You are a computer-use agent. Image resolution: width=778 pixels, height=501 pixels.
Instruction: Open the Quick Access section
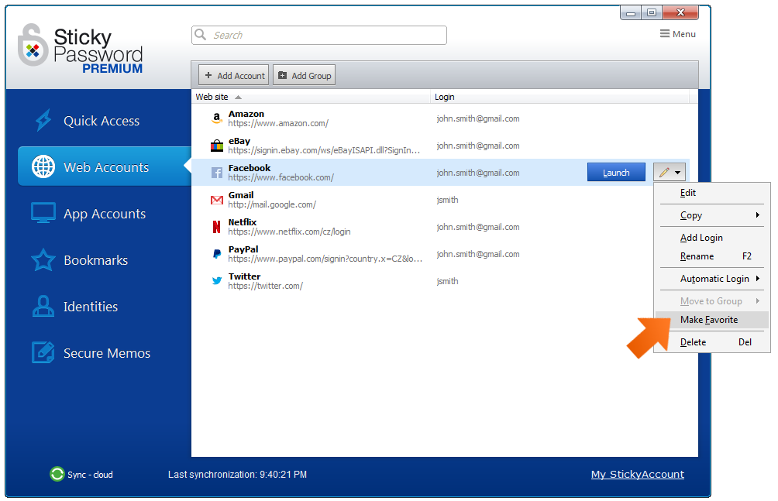(x=102, y=121)
